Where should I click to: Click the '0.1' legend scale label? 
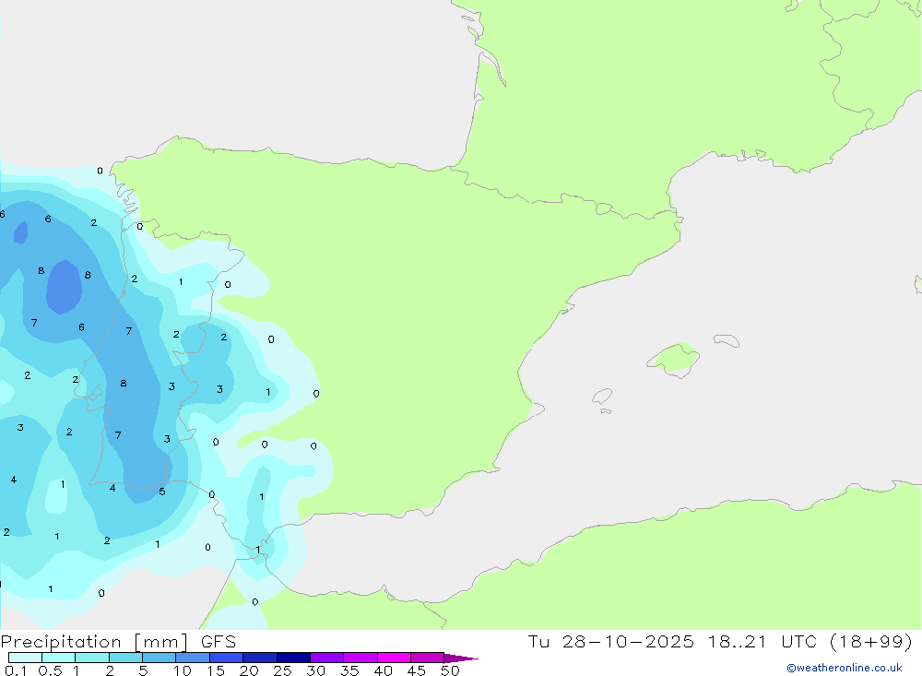[x=16, y=670]
